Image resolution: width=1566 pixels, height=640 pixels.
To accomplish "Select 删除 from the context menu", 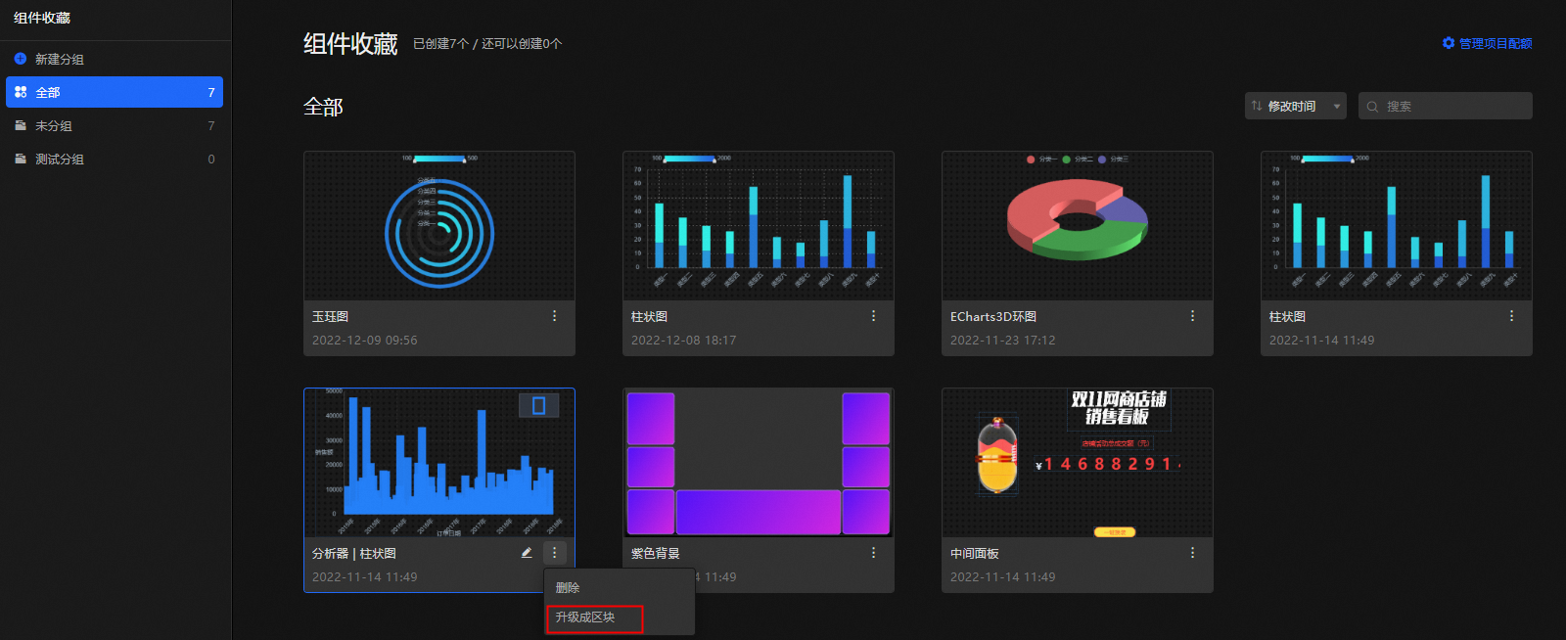I will click(568, 588).
